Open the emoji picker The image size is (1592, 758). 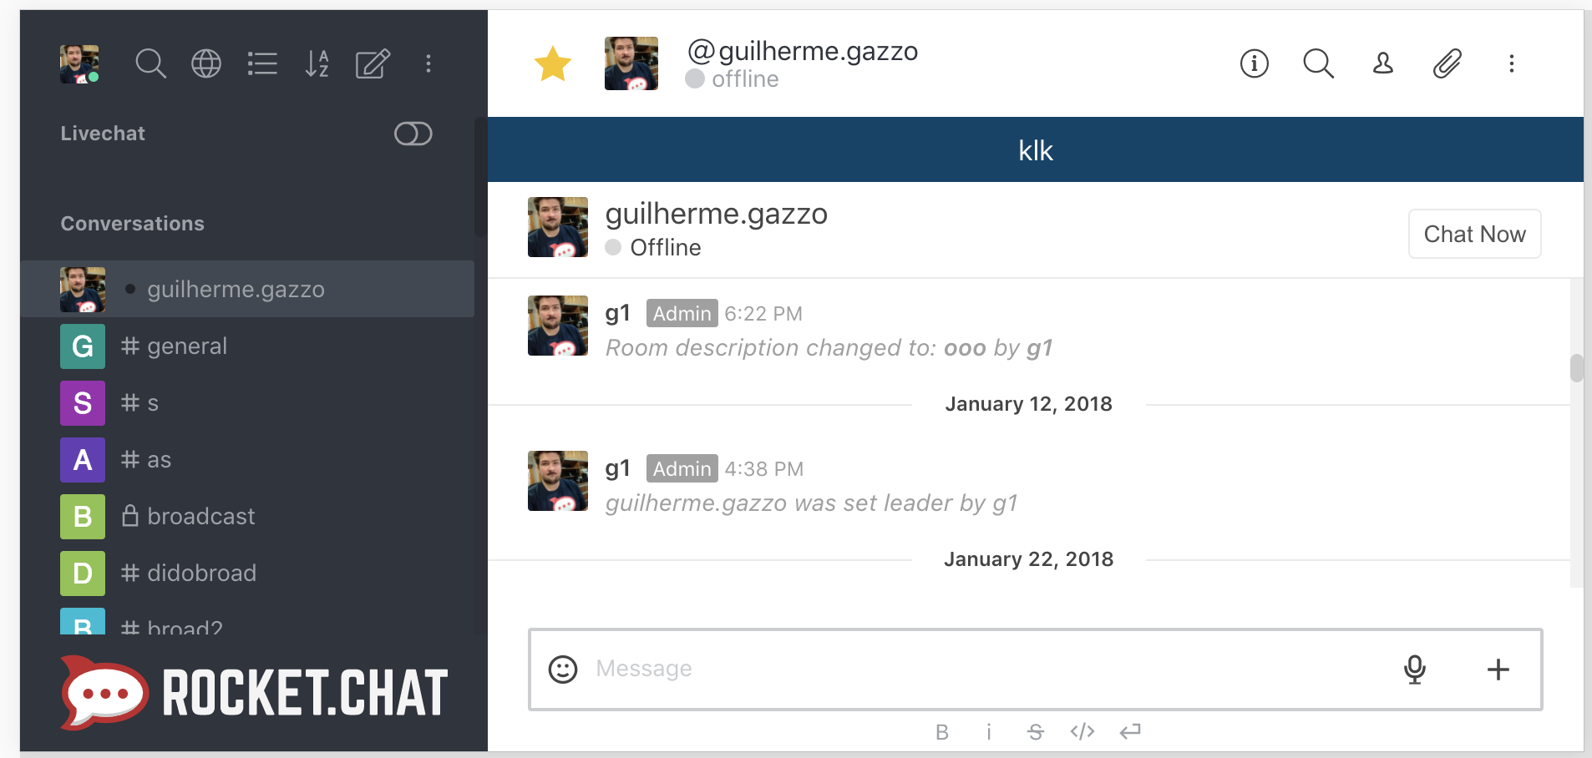coord(563,669)
